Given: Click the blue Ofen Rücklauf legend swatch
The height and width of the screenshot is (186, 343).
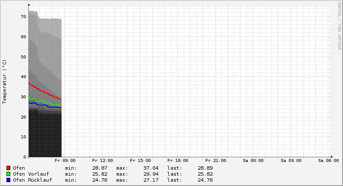Looking at the screenshot, I should point(8,180).
